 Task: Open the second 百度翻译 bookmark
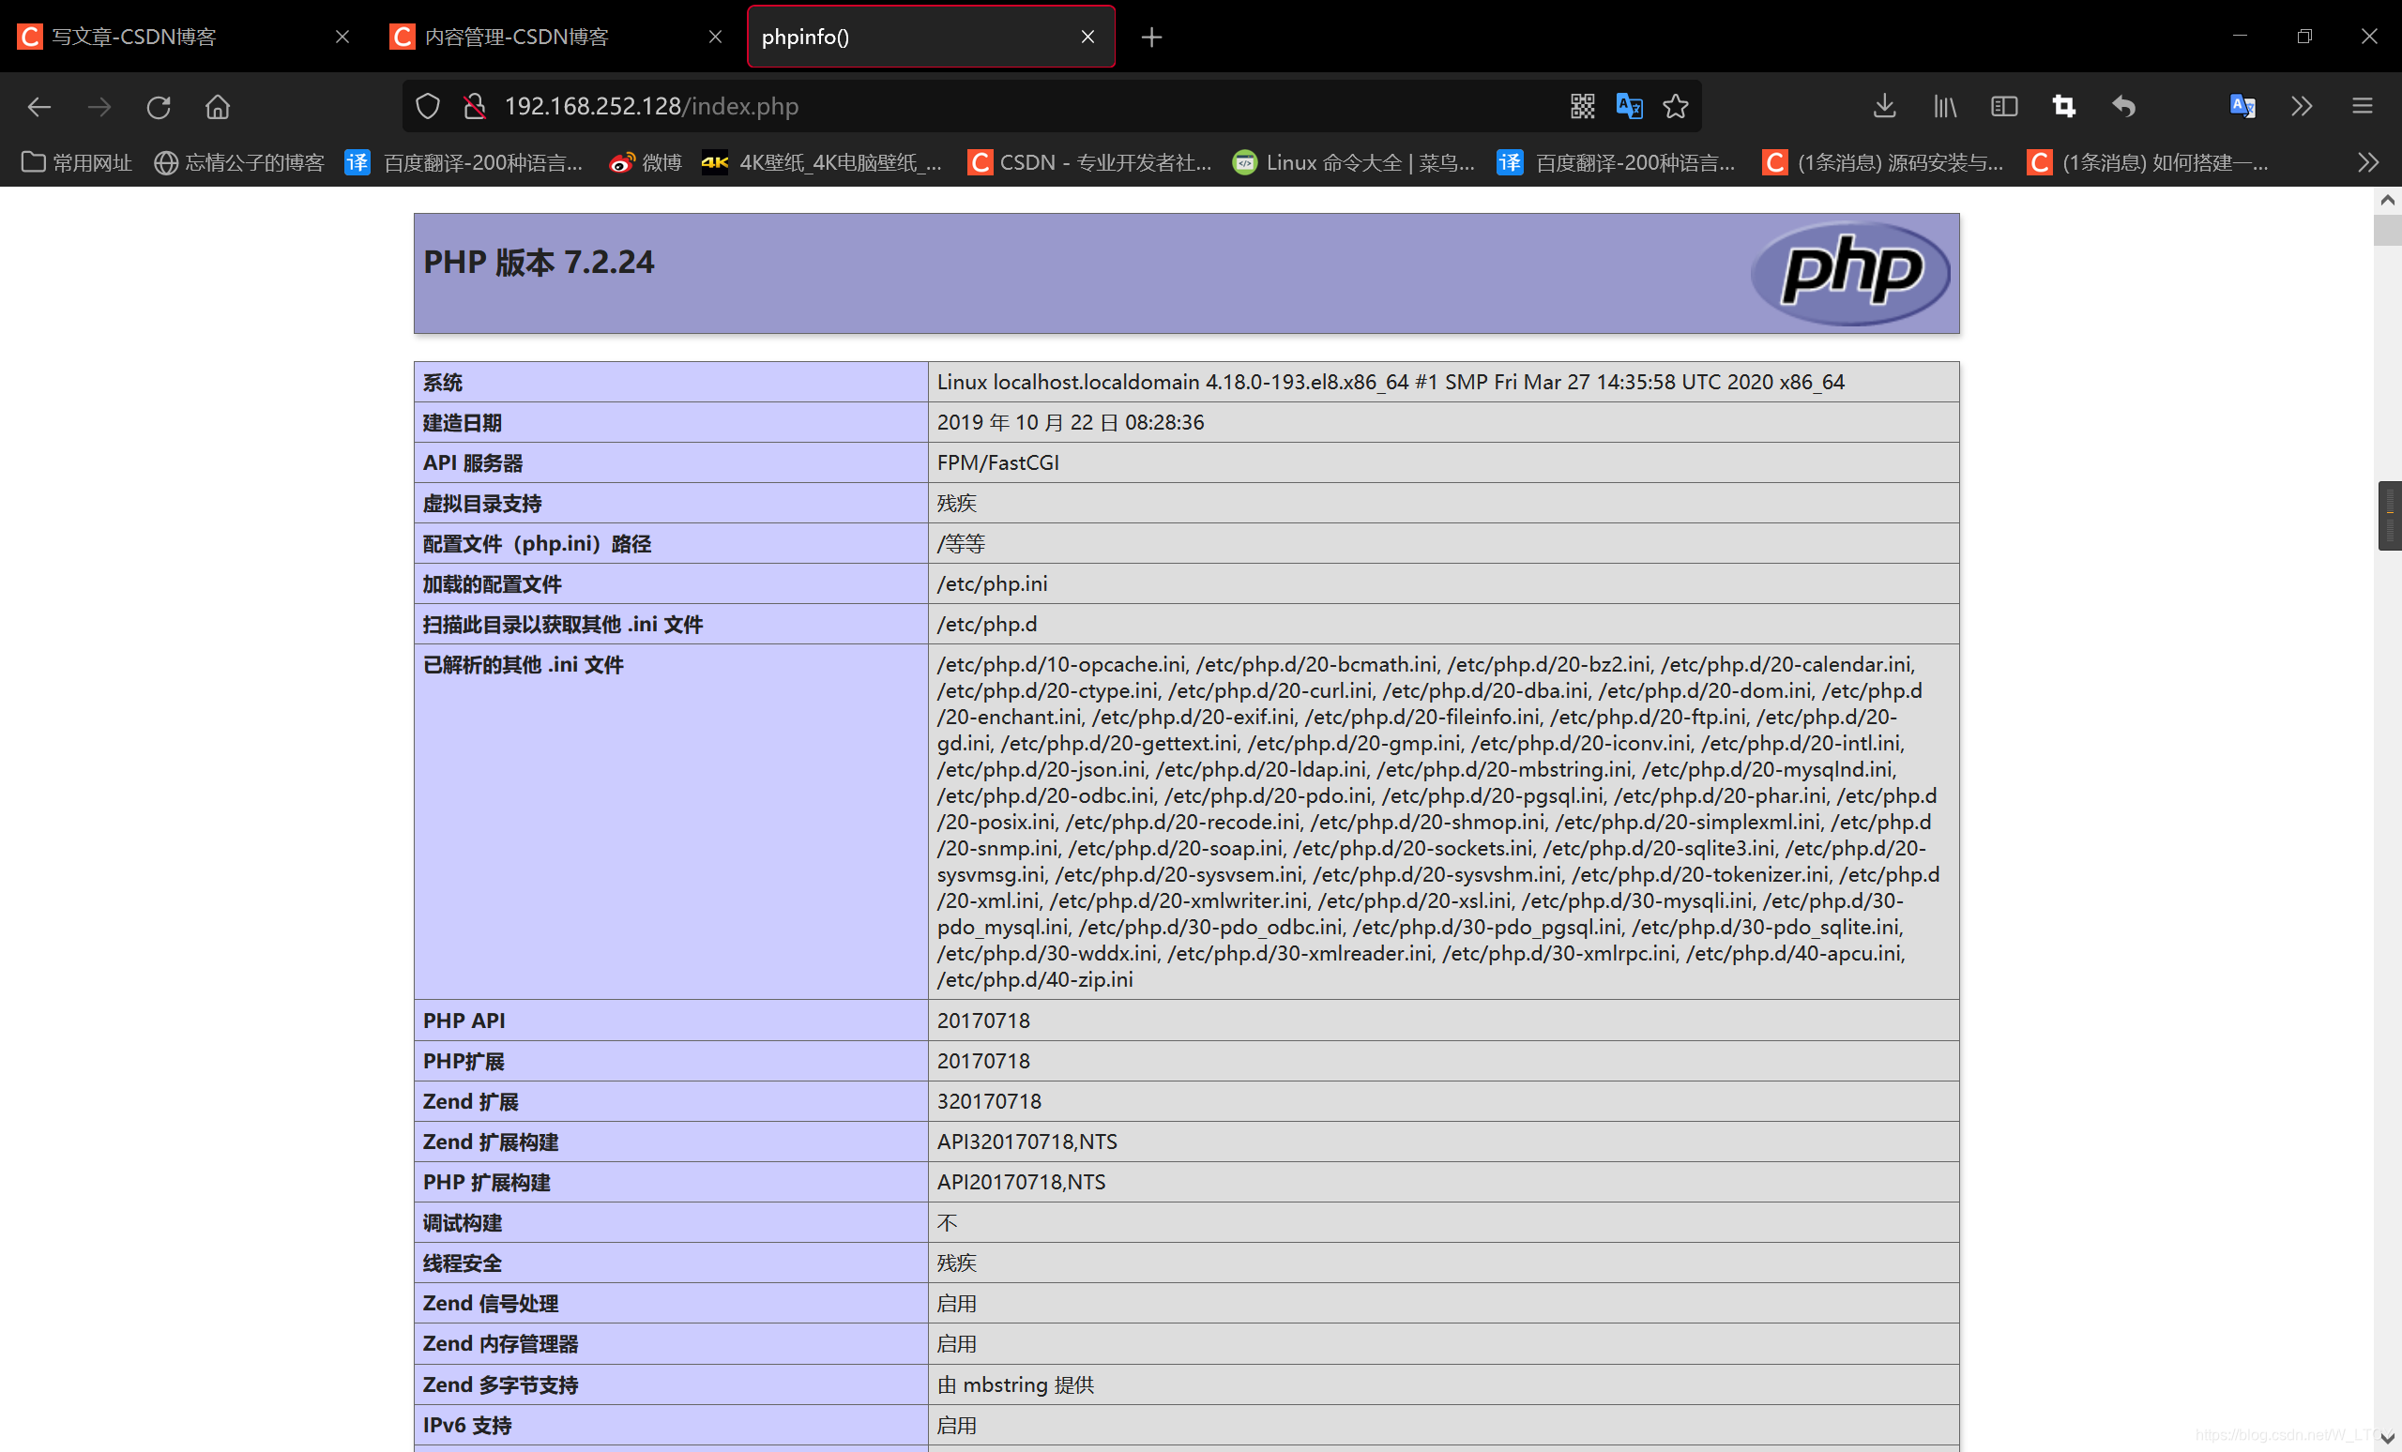coord(1617,163)
